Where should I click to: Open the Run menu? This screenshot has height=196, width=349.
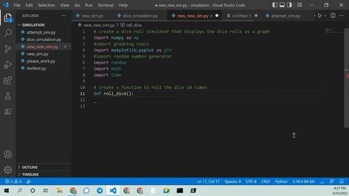[x=88, y=5]
